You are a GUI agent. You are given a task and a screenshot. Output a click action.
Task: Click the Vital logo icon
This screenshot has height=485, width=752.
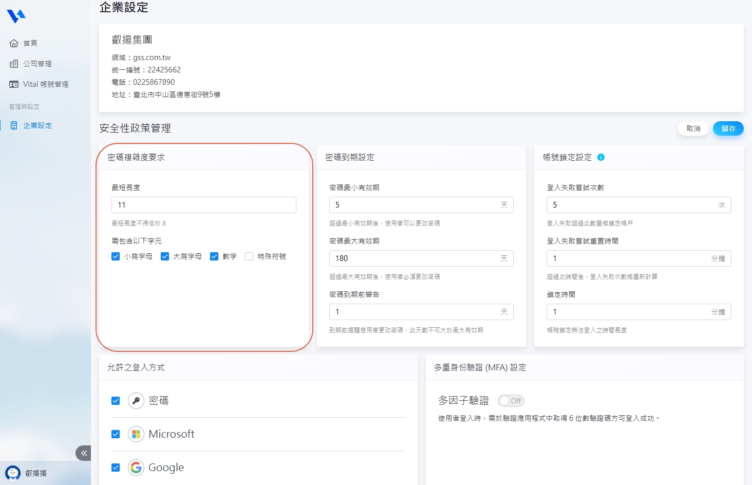point(16,16)
